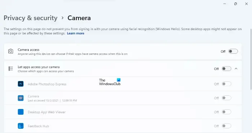252x133 pixels.
Task: Switch on Desktop App Web Viewer toggle
Action: pos(226,112)
